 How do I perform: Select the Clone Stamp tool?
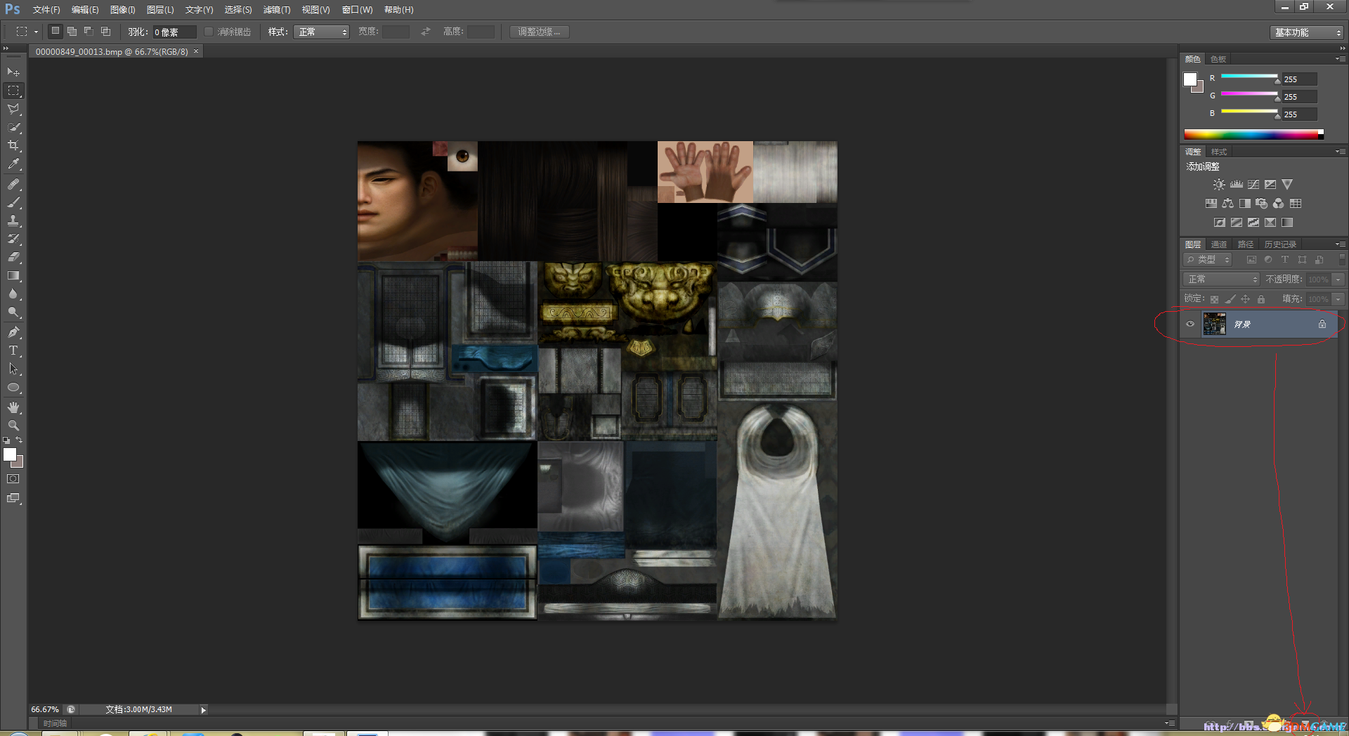coord(13,221)
